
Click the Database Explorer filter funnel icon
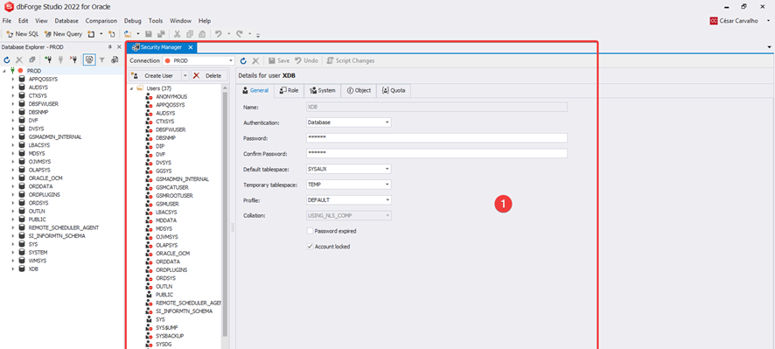tap(101, 59)
